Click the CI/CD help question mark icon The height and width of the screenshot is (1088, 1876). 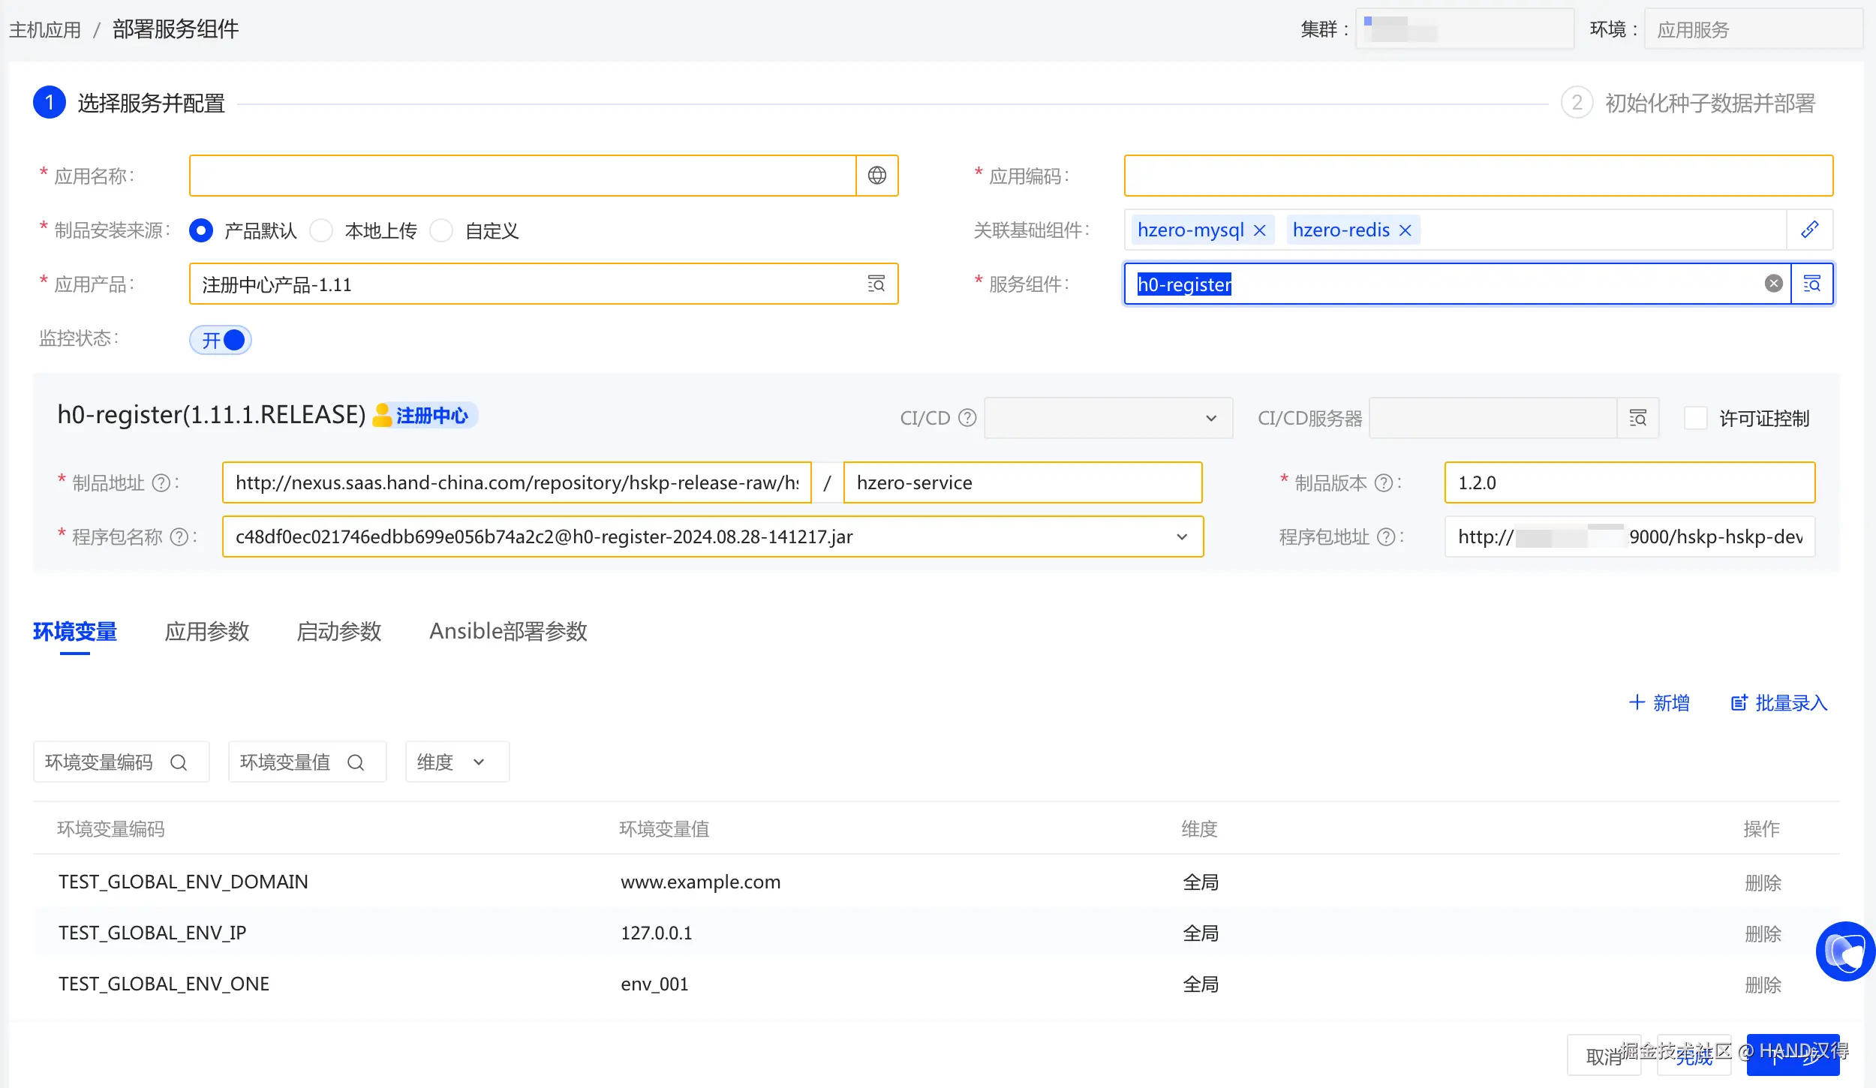968,418
